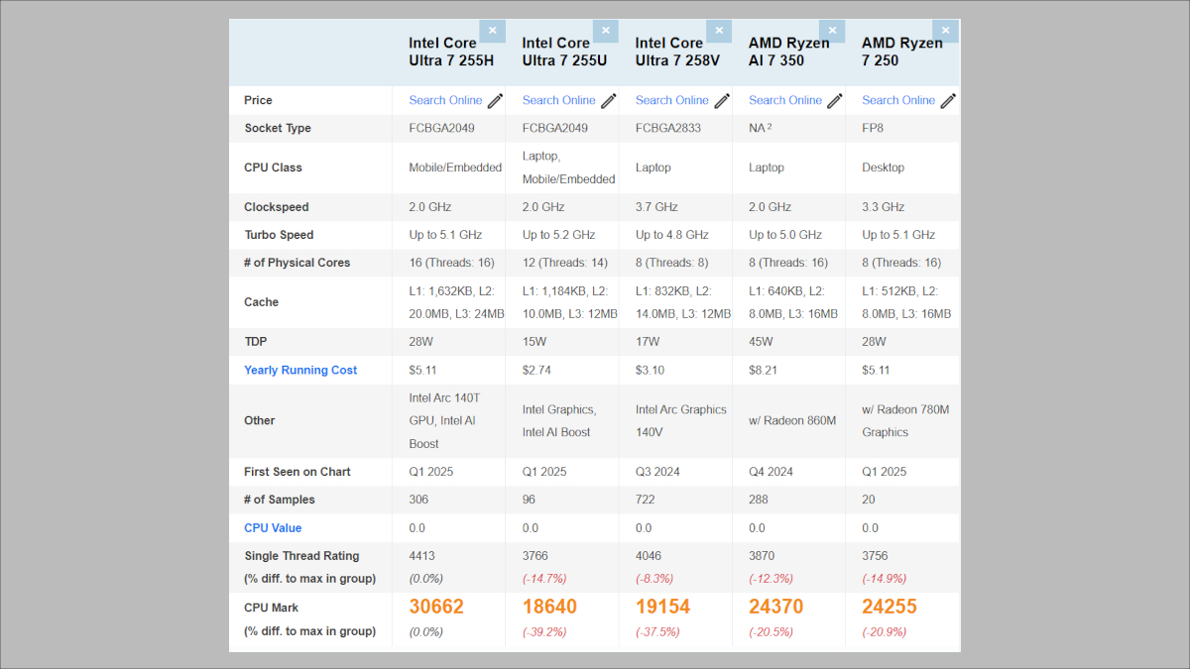Close the Intel Core Ultra 7 258V column
Viewport: 1190px width, 669px height.
[719, 31]
